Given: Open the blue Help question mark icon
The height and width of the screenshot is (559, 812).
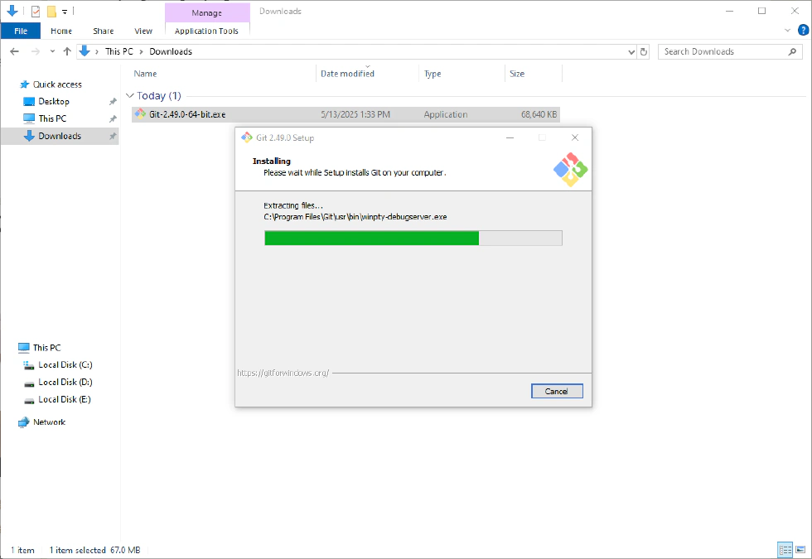Looking at the screenshot, I should [800, 31].
